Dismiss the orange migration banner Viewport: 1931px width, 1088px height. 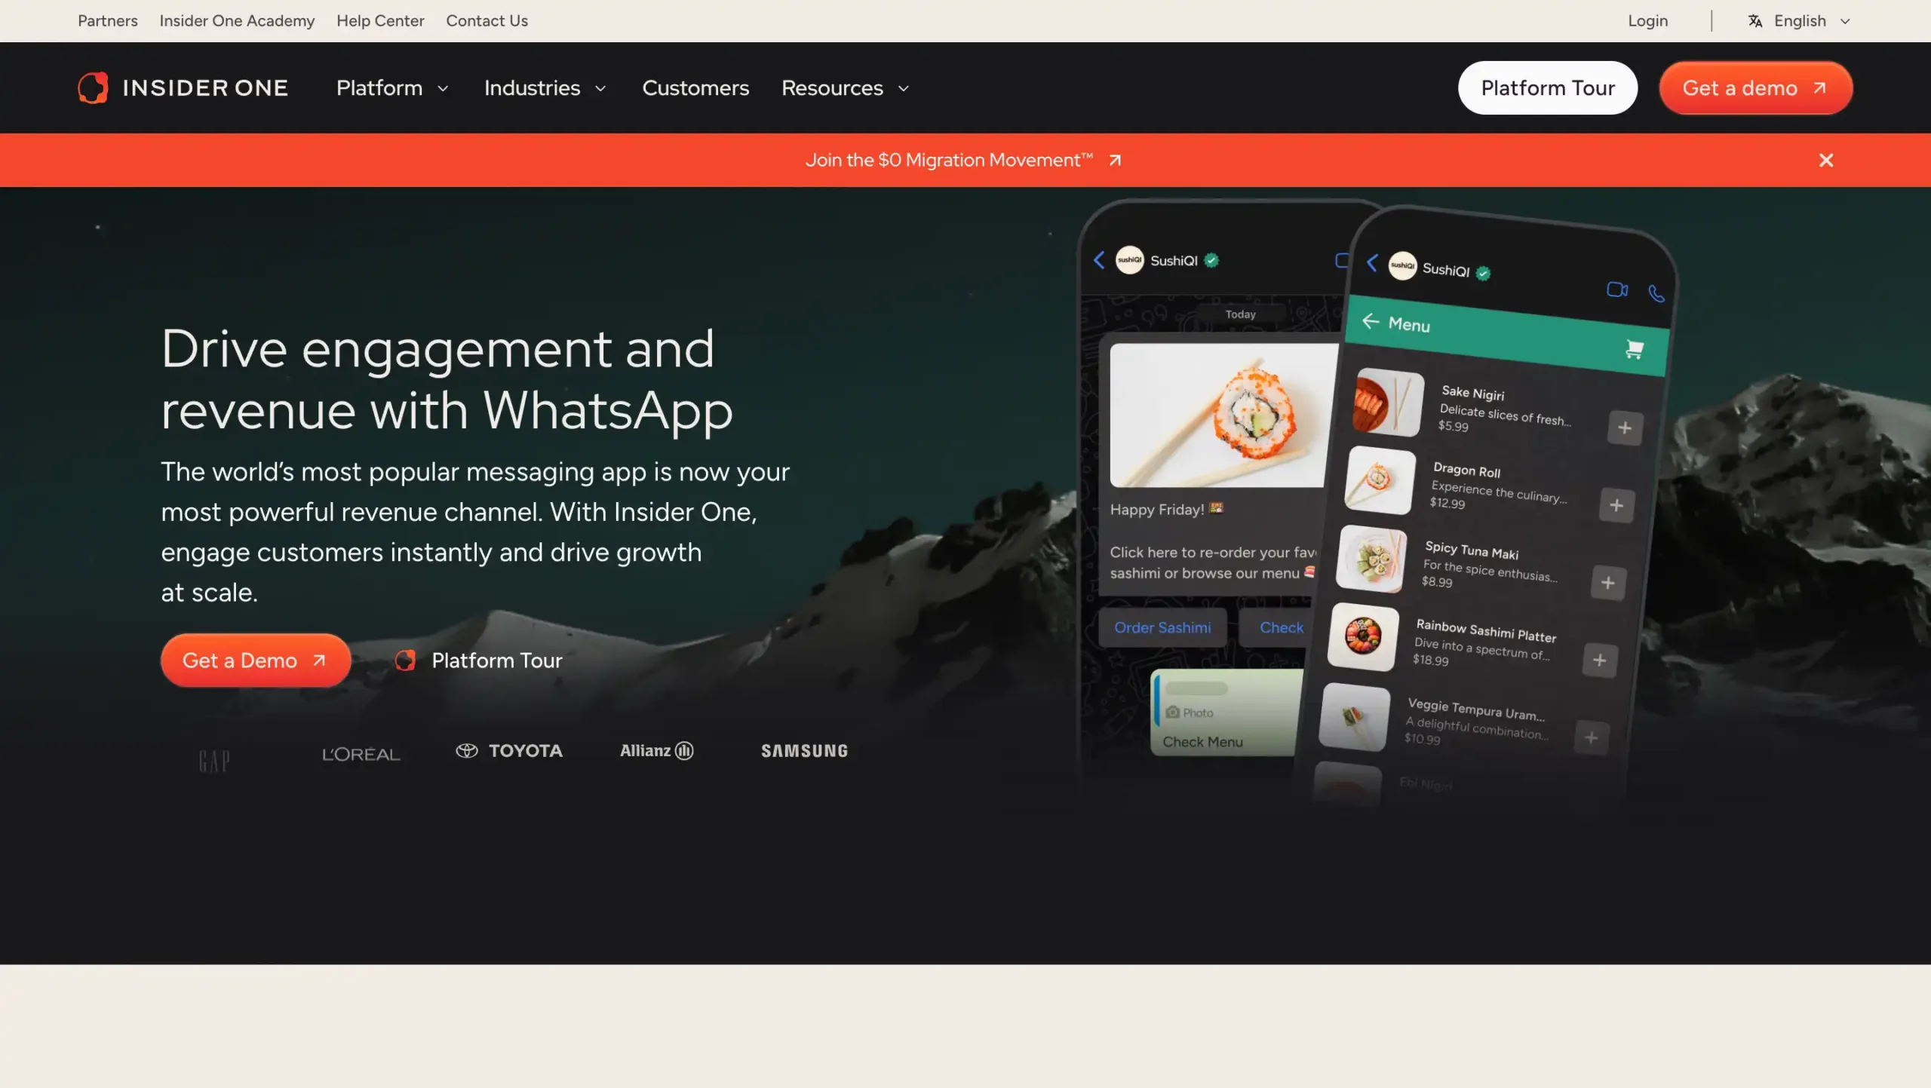[1826, 159]
